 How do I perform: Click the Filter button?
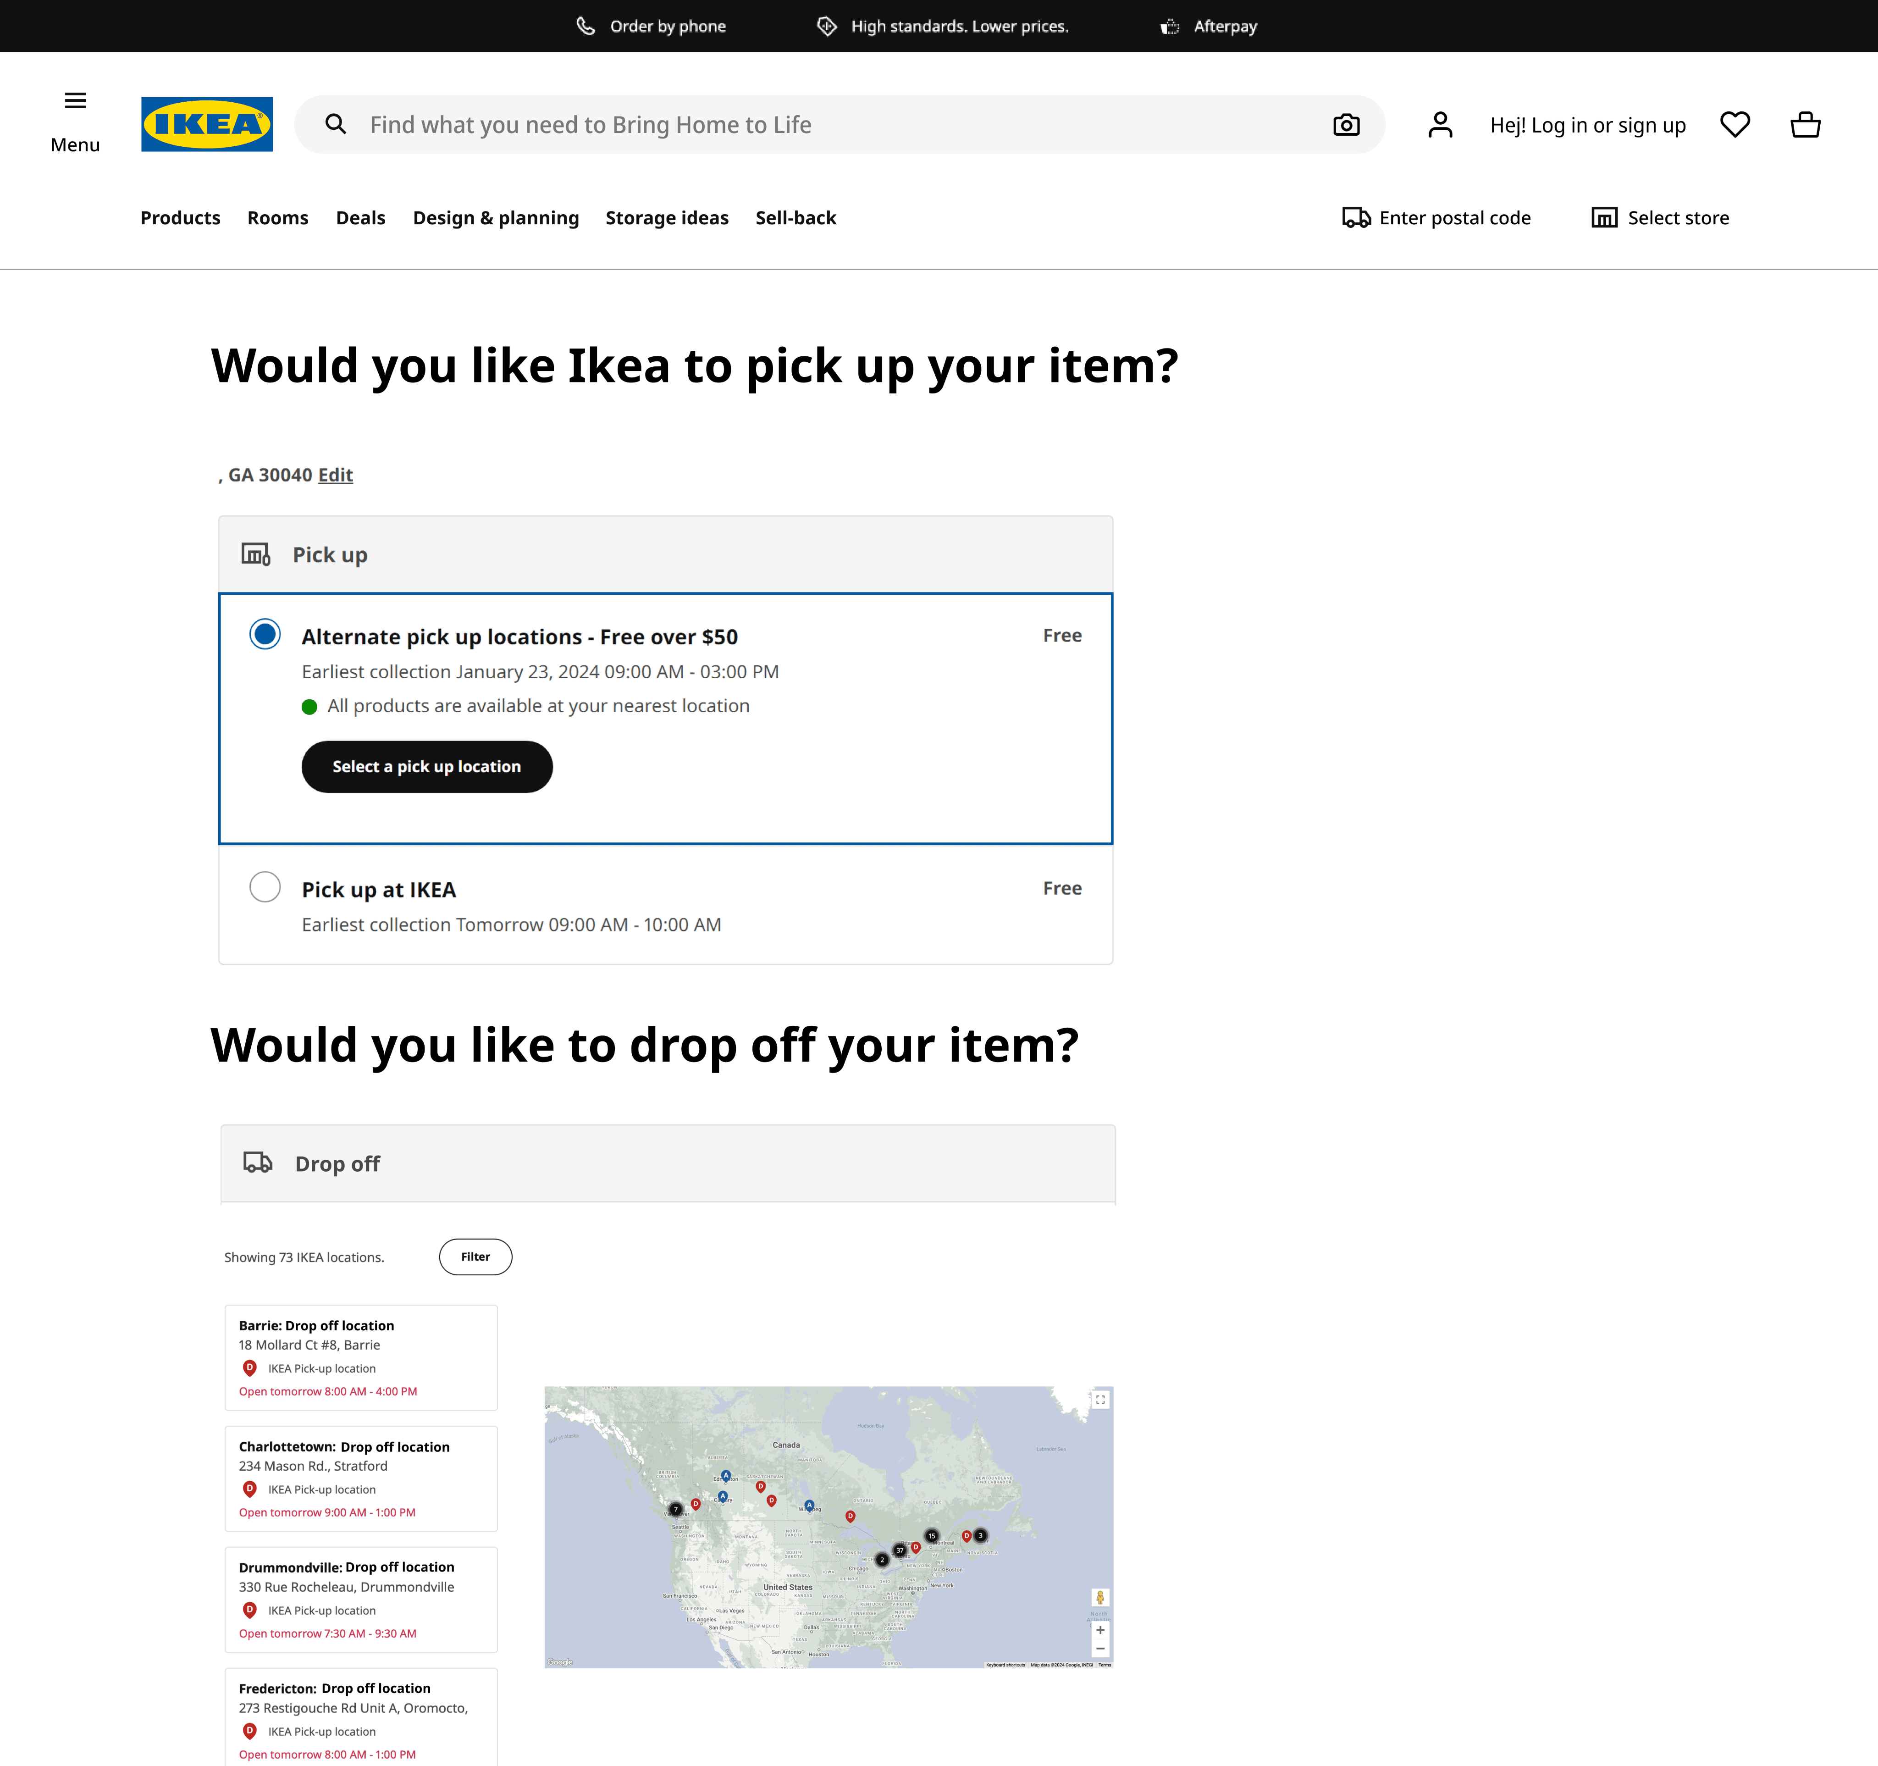tap(475, 1257)
